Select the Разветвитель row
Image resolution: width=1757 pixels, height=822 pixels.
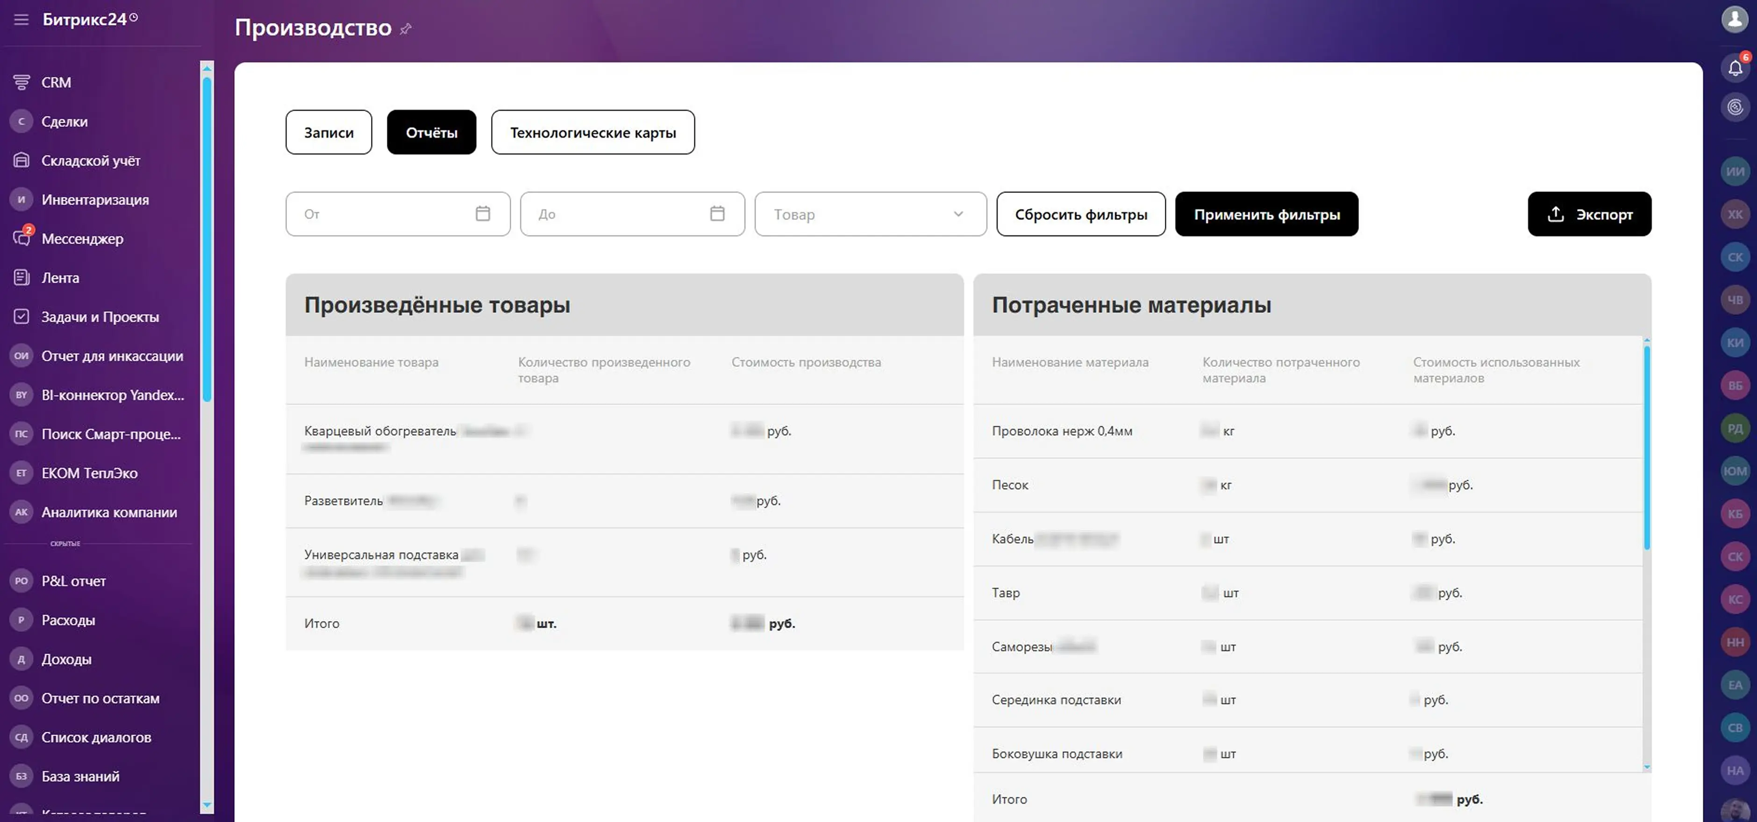click(624, 501)
